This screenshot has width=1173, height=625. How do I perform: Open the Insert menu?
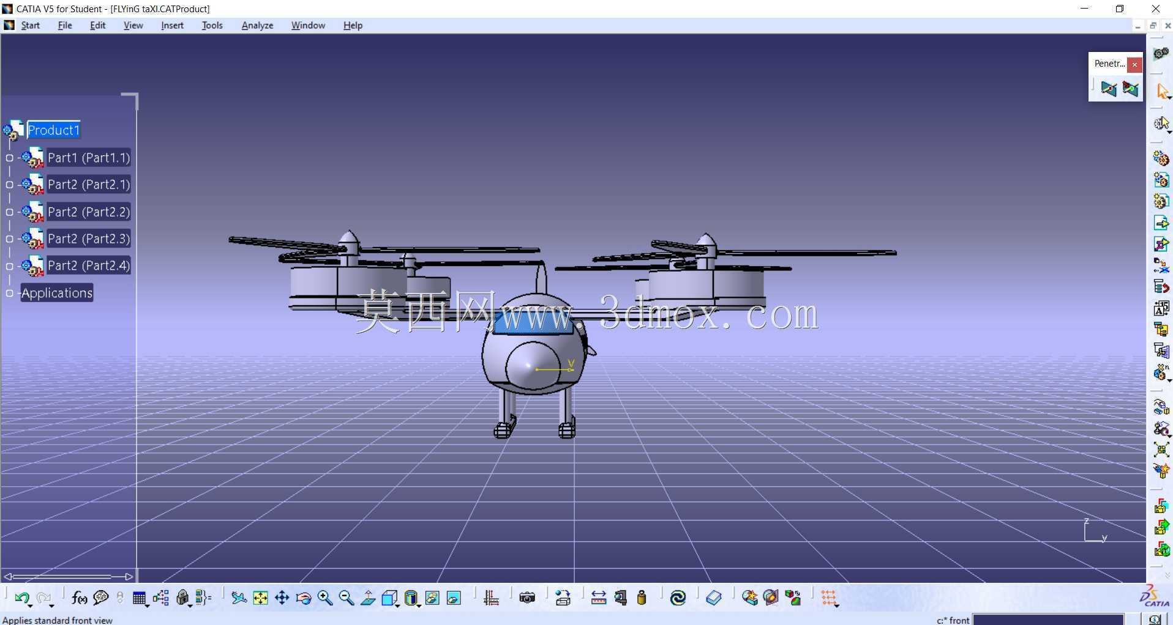pos(172,25)
